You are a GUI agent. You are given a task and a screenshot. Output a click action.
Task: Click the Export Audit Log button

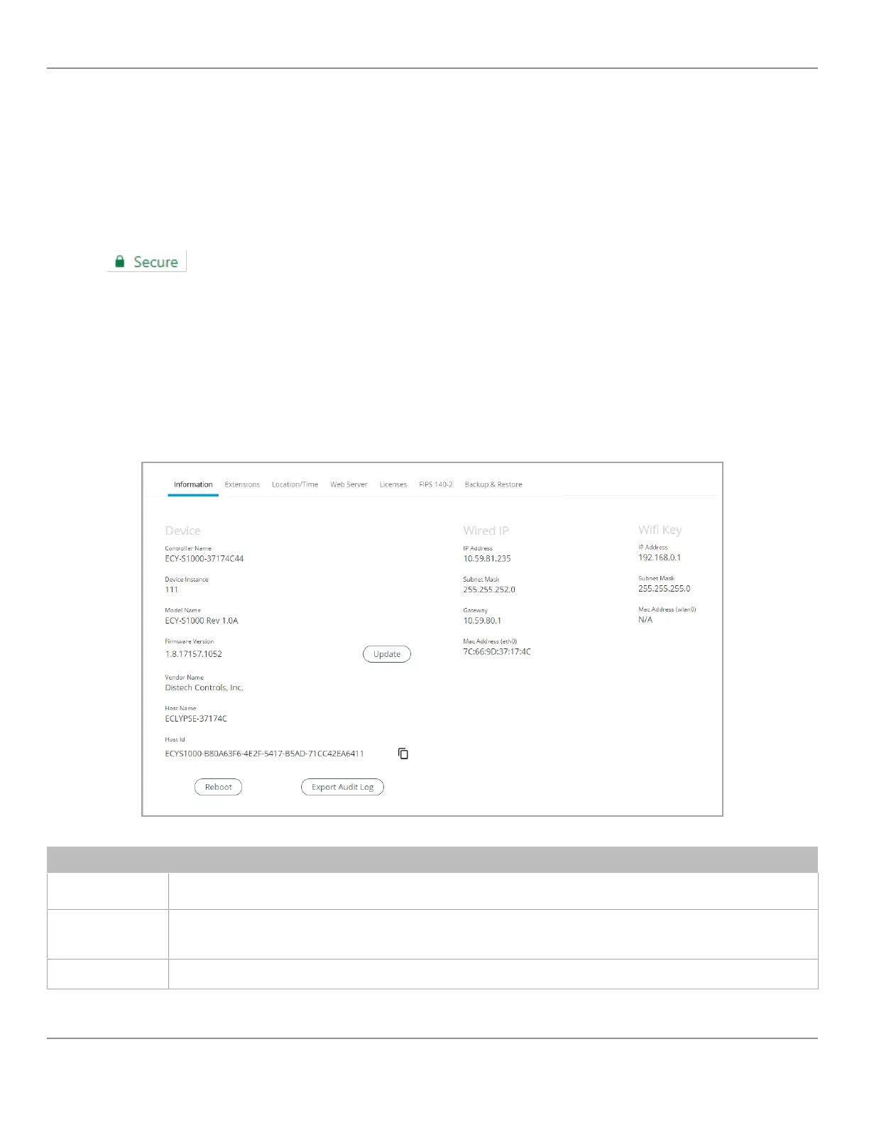342,787
